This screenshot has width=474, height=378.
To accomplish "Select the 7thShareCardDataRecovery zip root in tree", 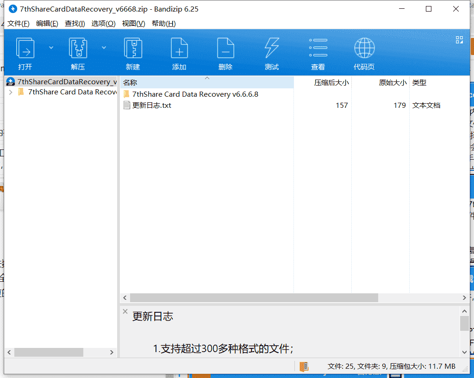I will pos(62,81).
